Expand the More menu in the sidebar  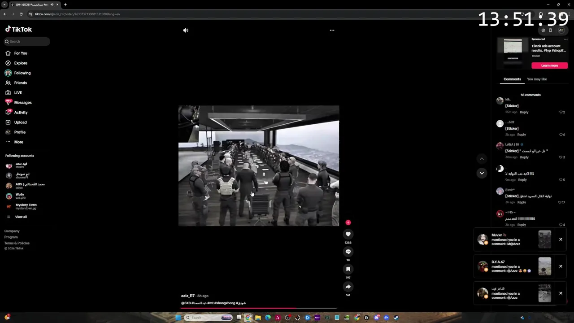click(x=14, y=142)
